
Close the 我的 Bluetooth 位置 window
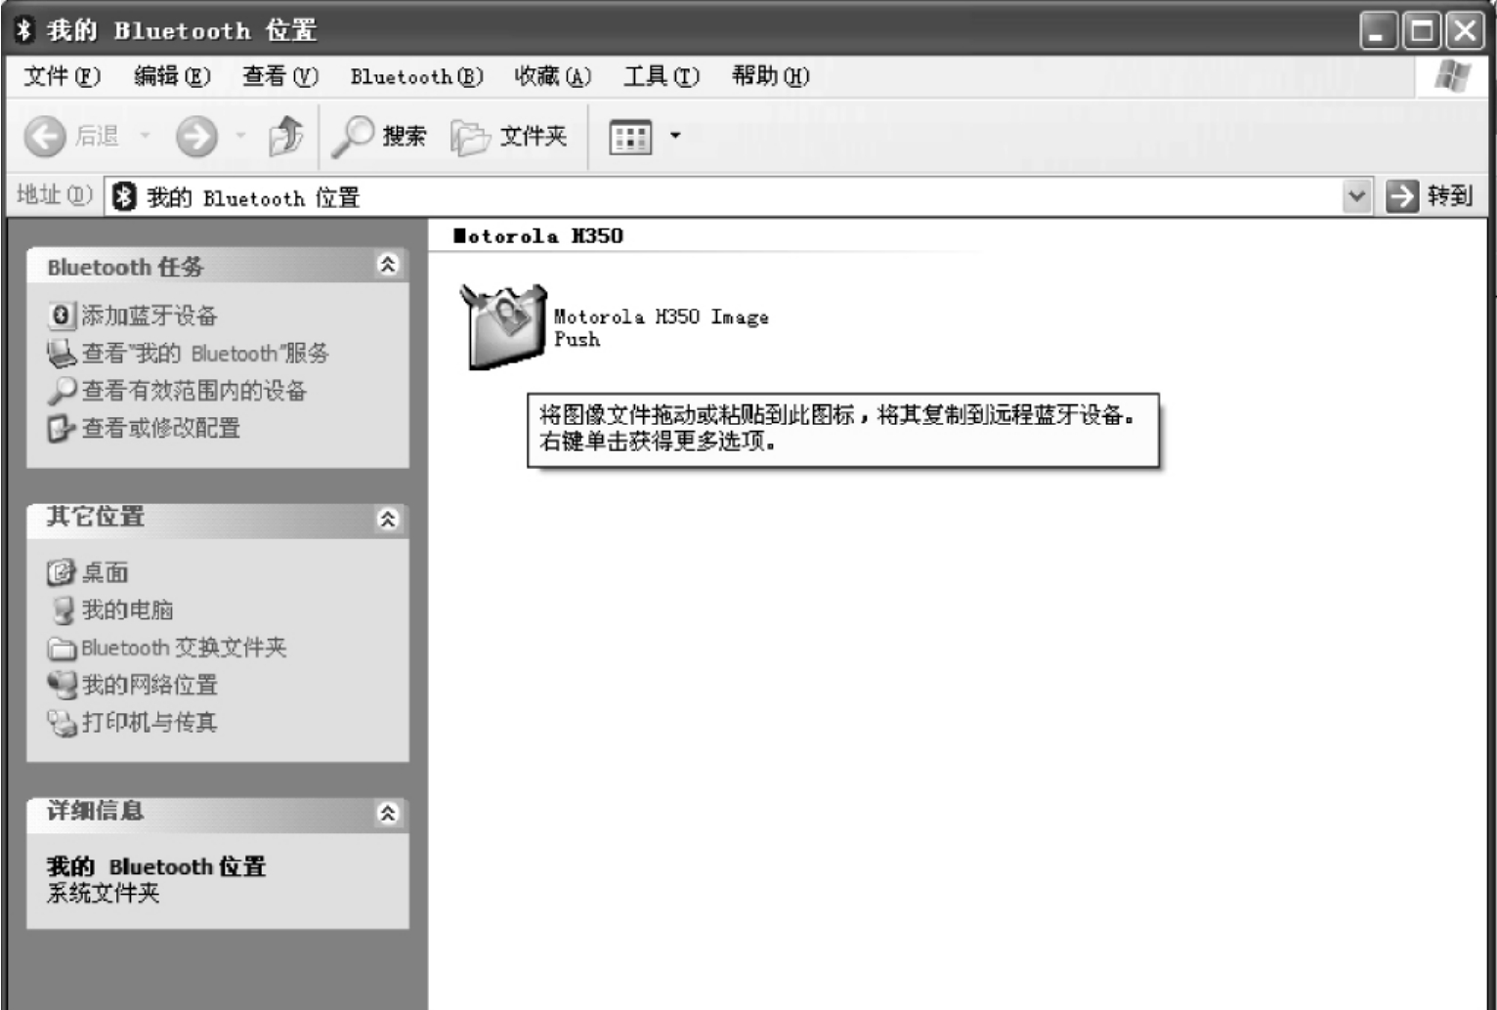(1465, 31)
